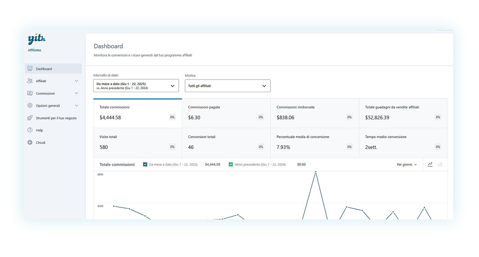Click the 46 conversions value
Viewport: 479px width, 257px height.
pyautogui.click(x=191, y=147)
